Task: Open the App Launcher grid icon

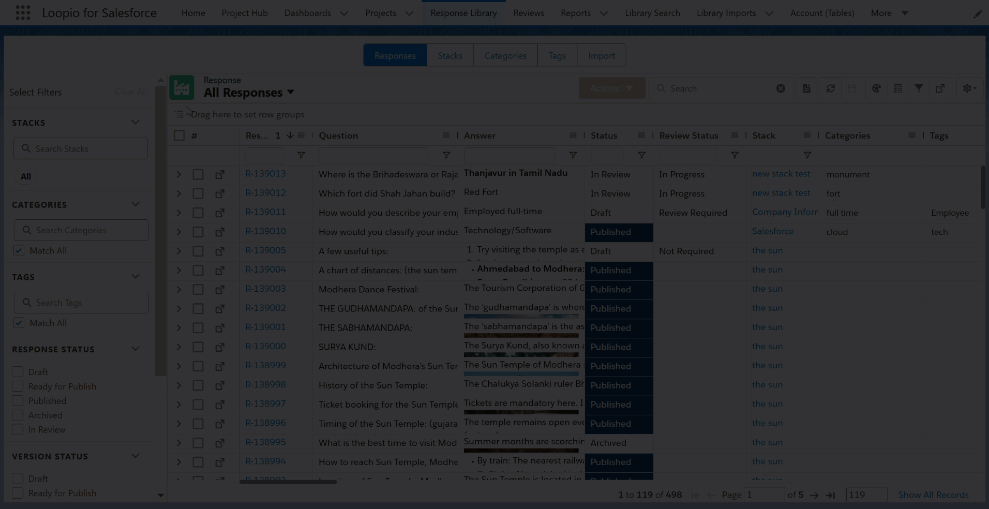Action: pos(23,13)
